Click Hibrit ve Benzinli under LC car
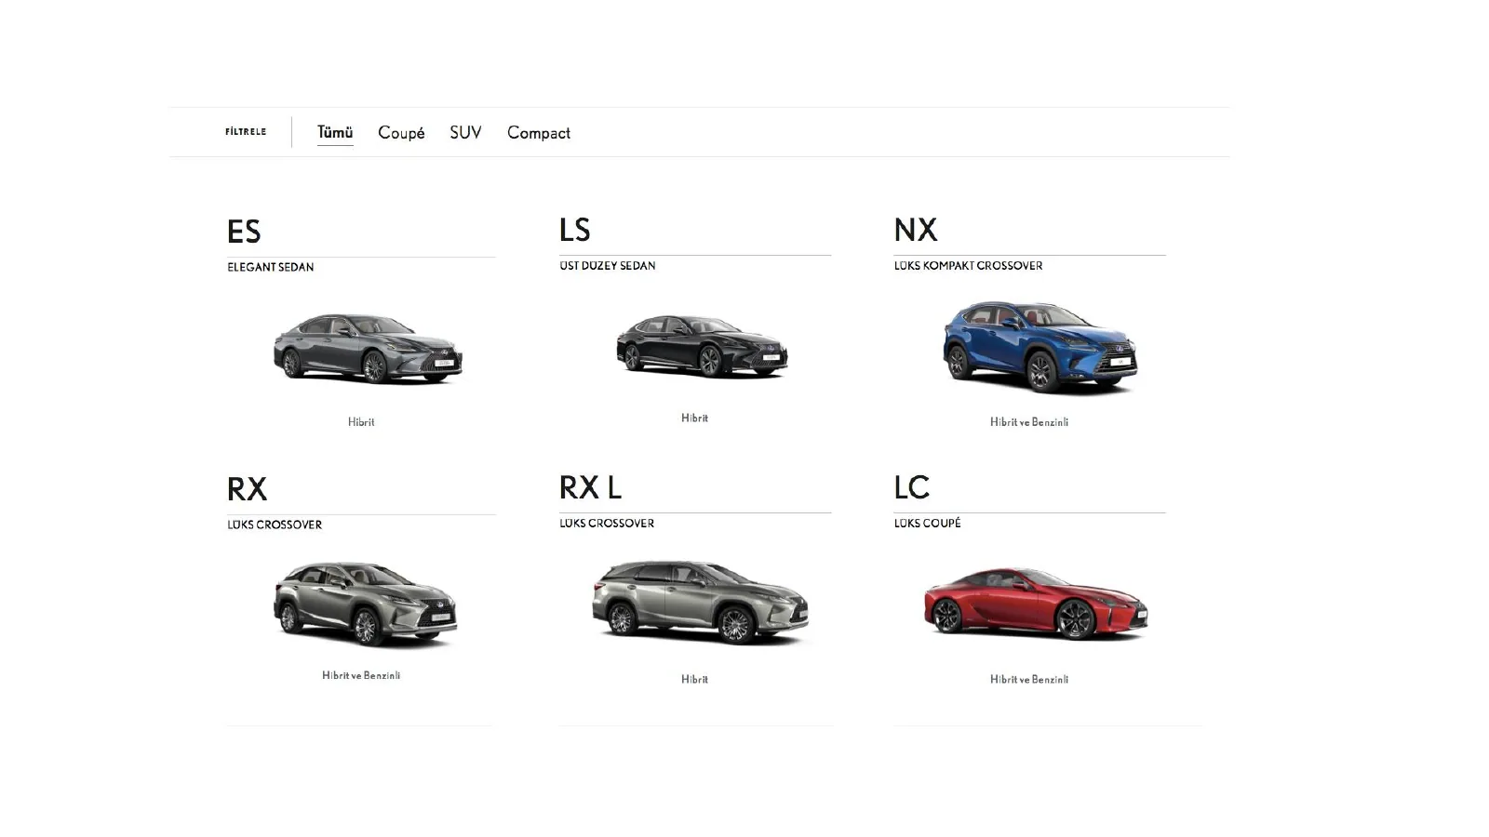Image resolution: width=1489 pixels, height=837 pixels. tap(1029, 679)
